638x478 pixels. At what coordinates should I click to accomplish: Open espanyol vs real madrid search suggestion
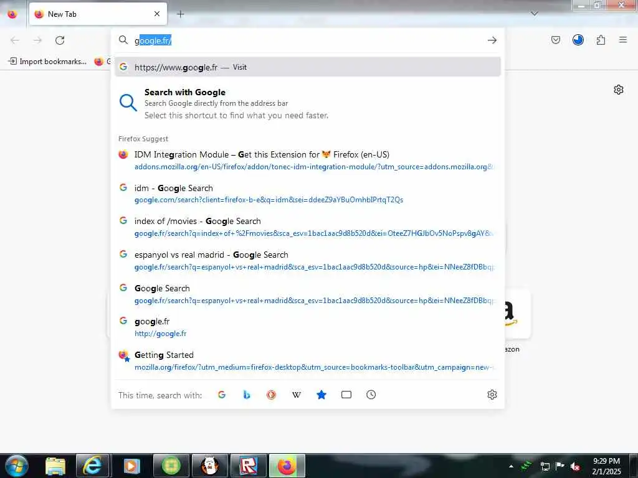(x=308, y=261)
